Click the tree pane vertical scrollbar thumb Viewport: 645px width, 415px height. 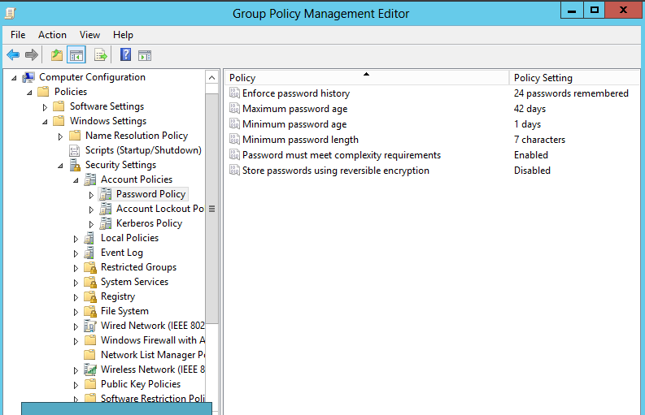(x=211, y=209)
